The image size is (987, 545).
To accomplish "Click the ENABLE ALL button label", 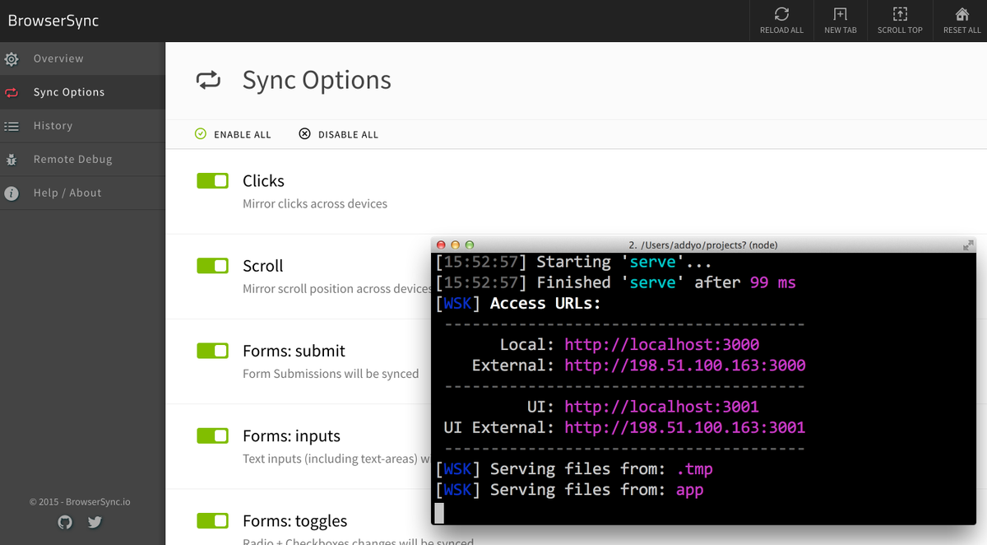I will tap(243, 134).
